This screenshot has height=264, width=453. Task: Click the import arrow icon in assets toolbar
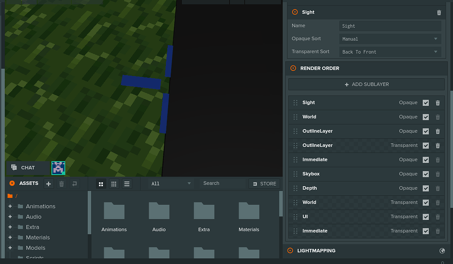[x=74, y=184]
